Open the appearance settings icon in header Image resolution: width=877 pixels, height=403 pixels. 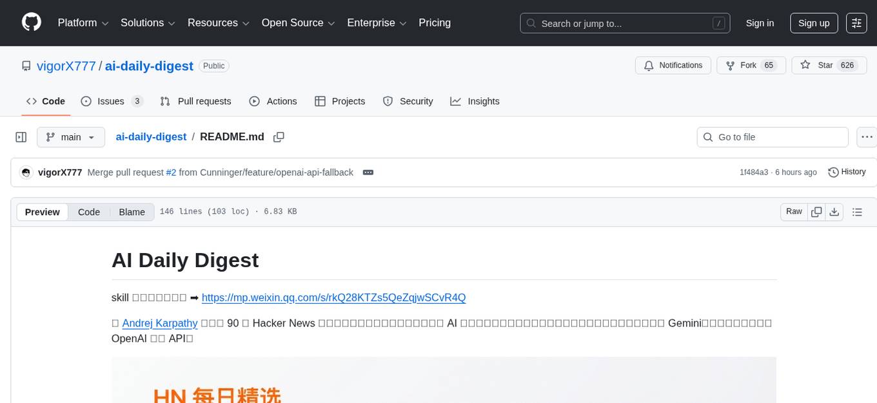point(856,23)
